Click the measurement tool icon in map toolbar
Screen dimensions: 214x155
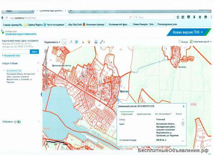71,42
